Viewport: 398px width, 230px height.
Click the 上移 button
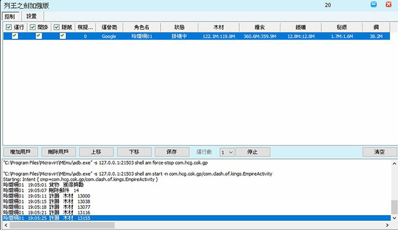pyautogui.click(x=96, y=152)
